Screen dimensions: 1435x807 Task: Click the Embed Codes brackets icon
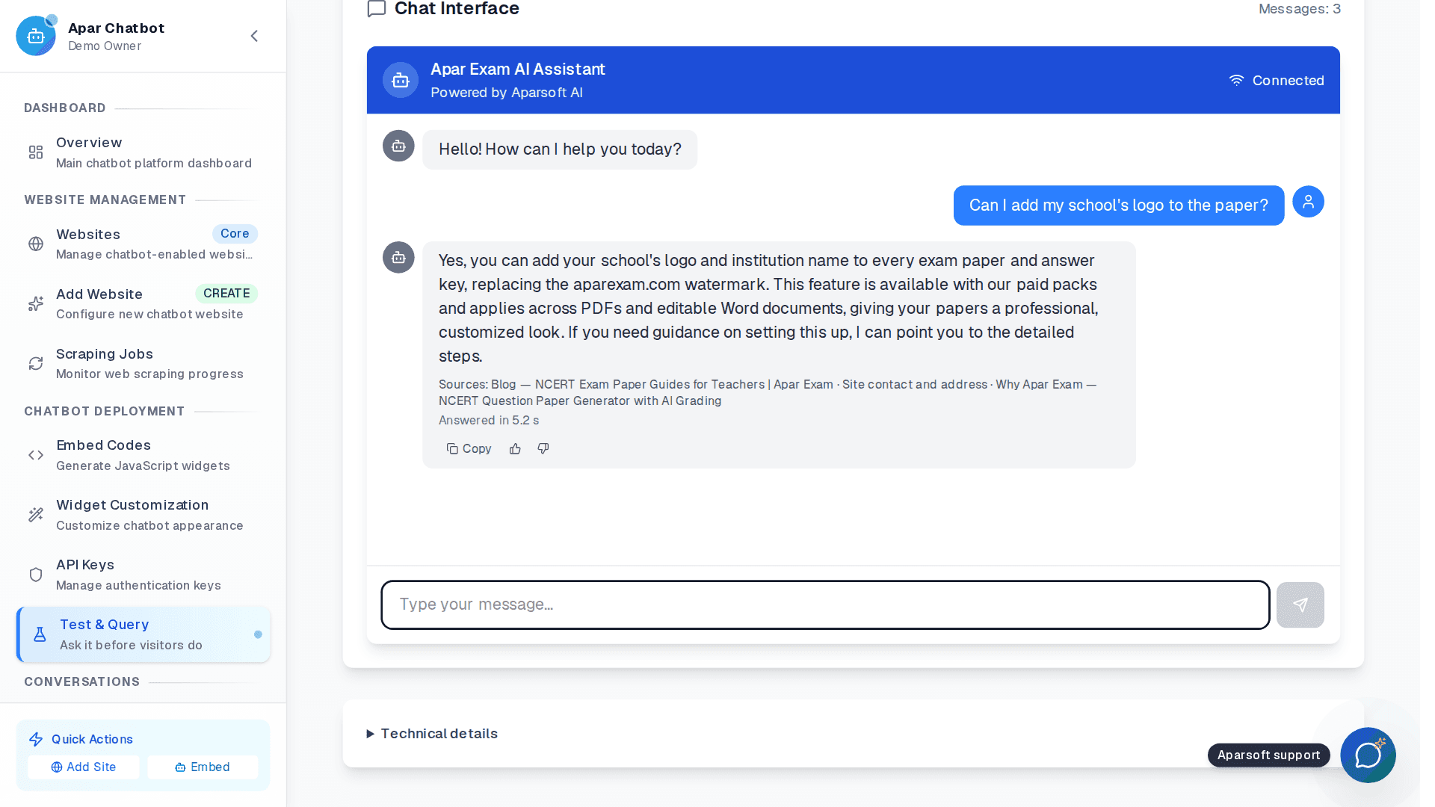click(x=36, y=455)
